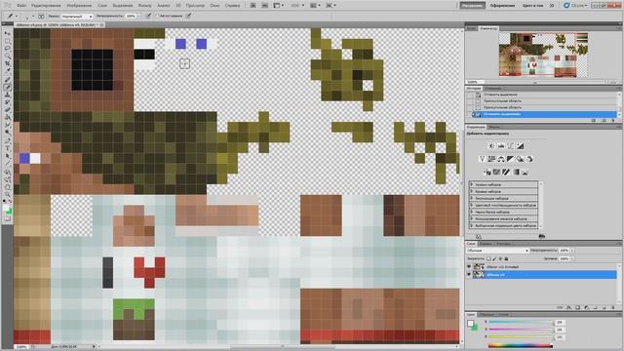The width and height of the screenshot is (624, 351).
Task: Toggle Quick Mask mode at toolbox bottom
Action: pyautogui.click(x=7, y=218)
